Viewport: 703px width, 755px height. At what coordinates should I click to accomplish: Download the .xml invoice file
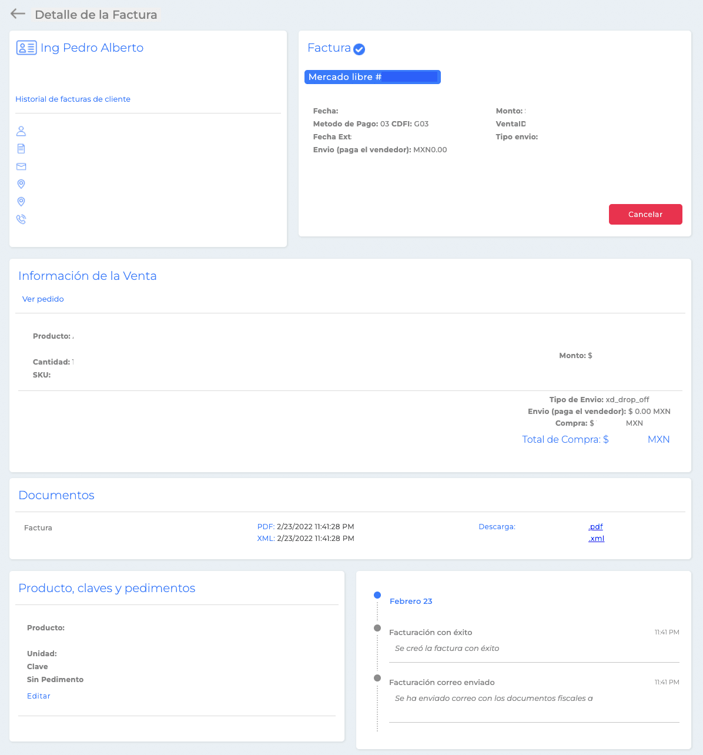point(596,539)
